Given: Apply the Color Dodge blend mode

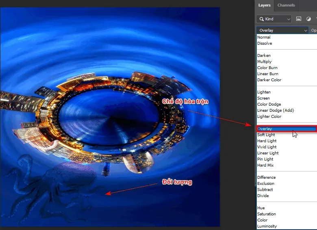Looking at the screenshot, I should (269, 104).
